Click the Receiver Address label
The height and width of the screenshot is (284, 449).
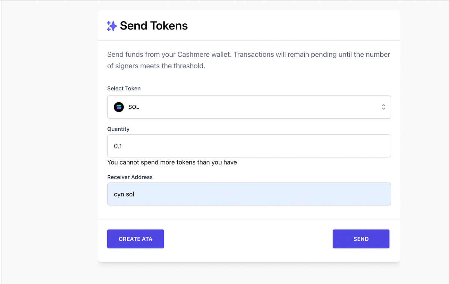[x=130, y=177]
